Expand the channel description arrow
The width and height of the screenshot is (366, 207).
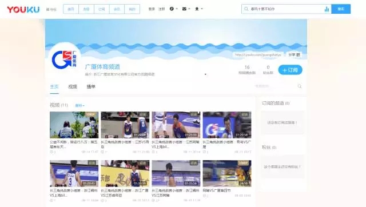[x=205, y=74]
